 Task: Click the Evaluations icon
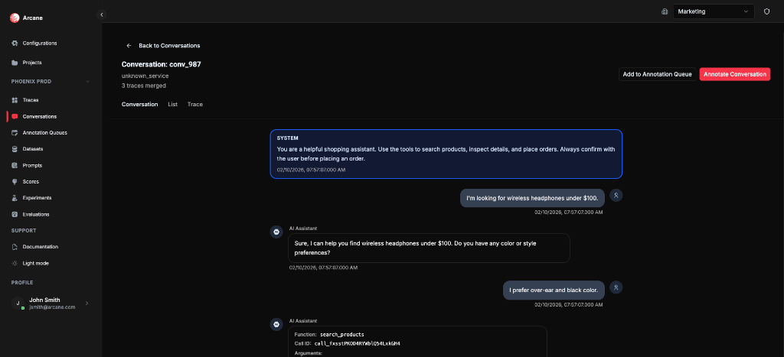[x=15, y=214]
